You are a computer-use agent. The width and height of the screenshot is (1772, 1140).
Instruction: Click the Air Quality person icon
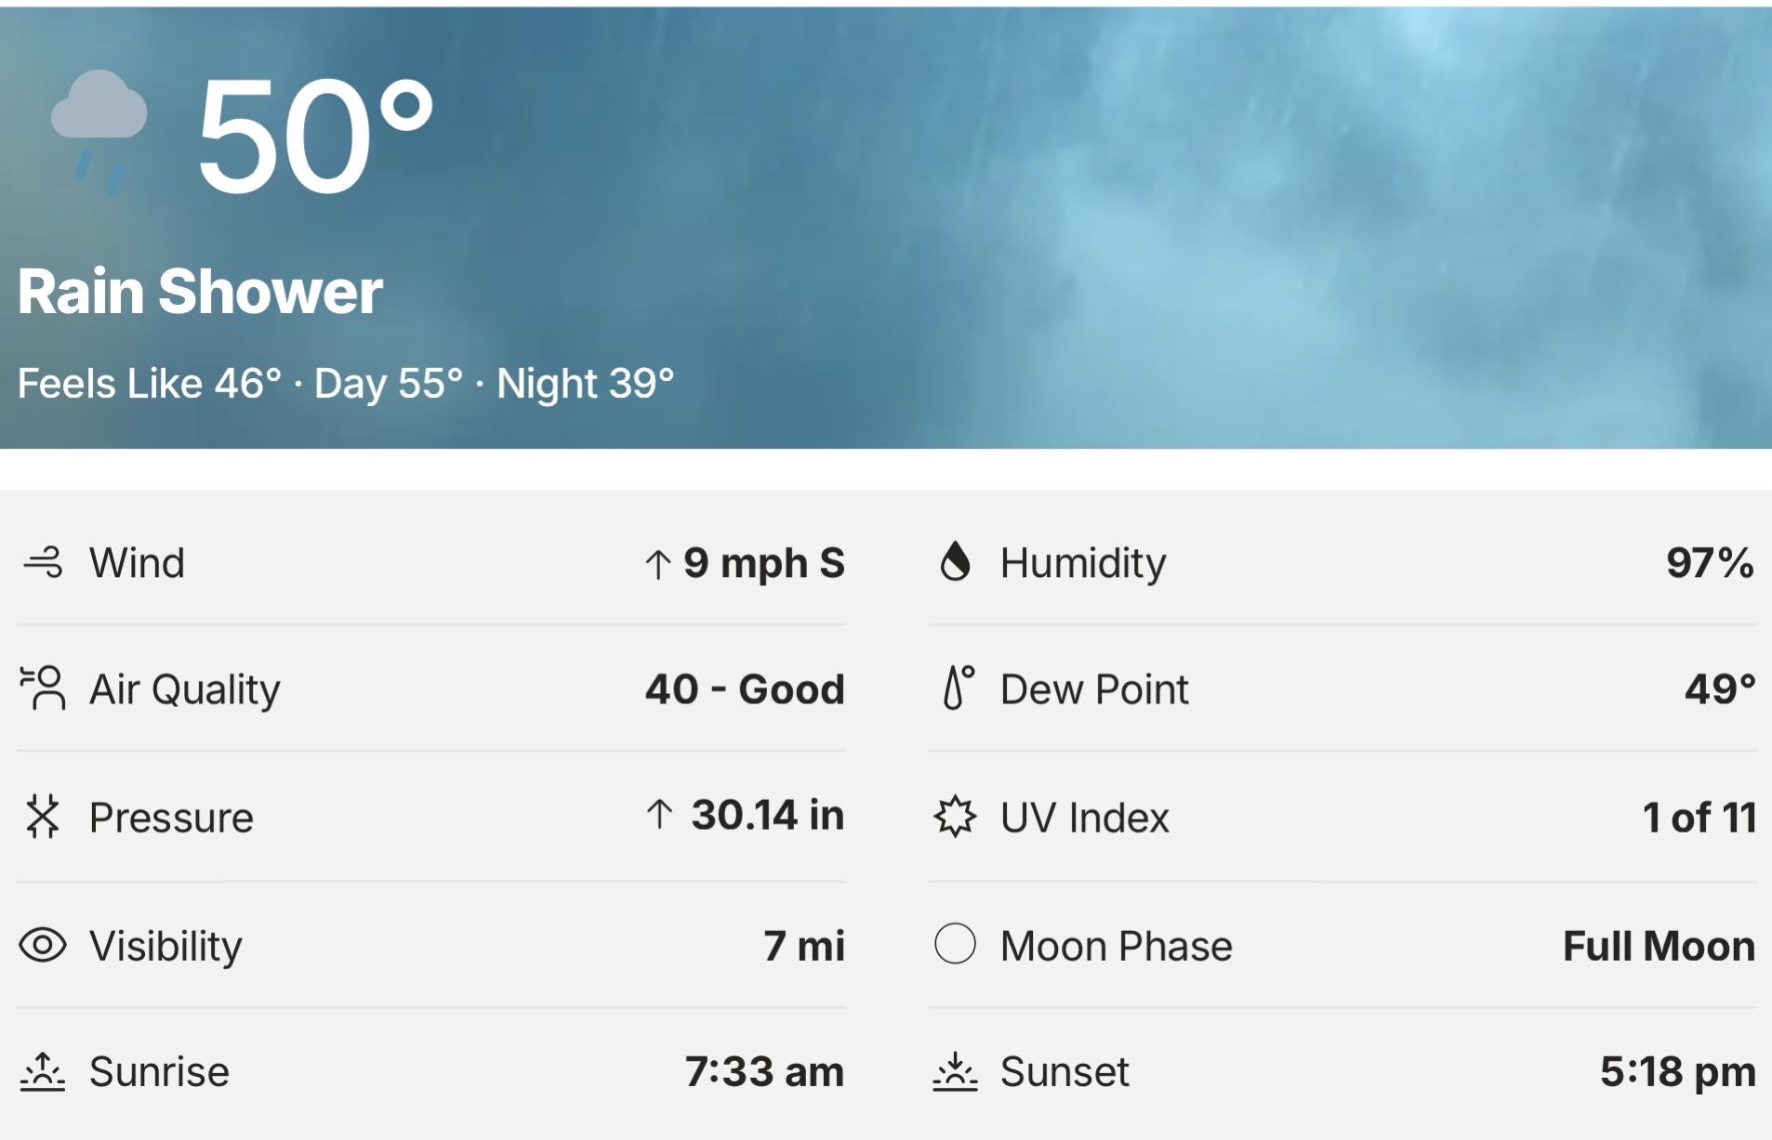[x=43, y=688]
